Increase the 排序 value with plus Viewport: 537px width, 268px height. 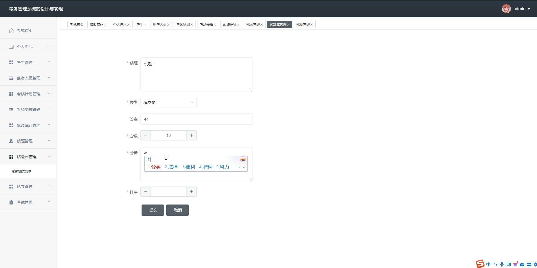pyautogui.click(x=191, y=192)
